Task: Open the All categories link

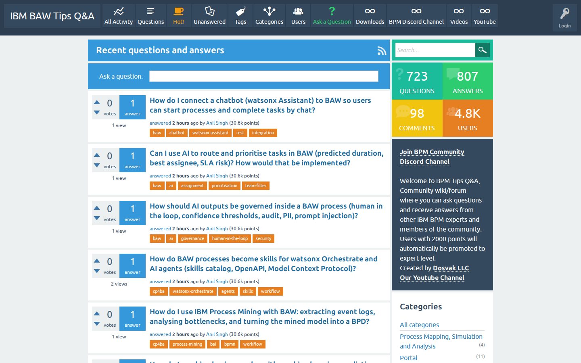Action: [419, 325]
